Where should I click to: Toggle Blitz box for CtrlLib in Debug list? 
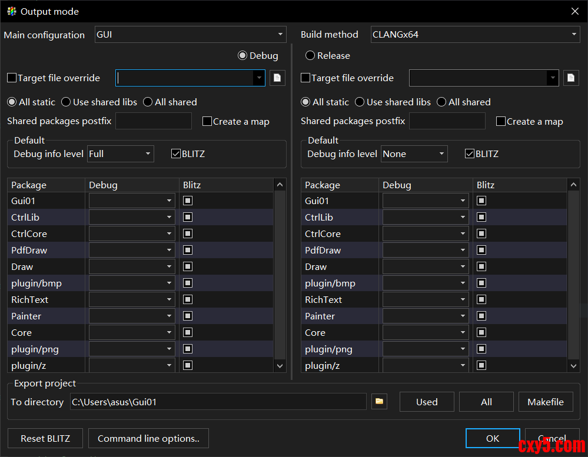(x=188, y=217)
